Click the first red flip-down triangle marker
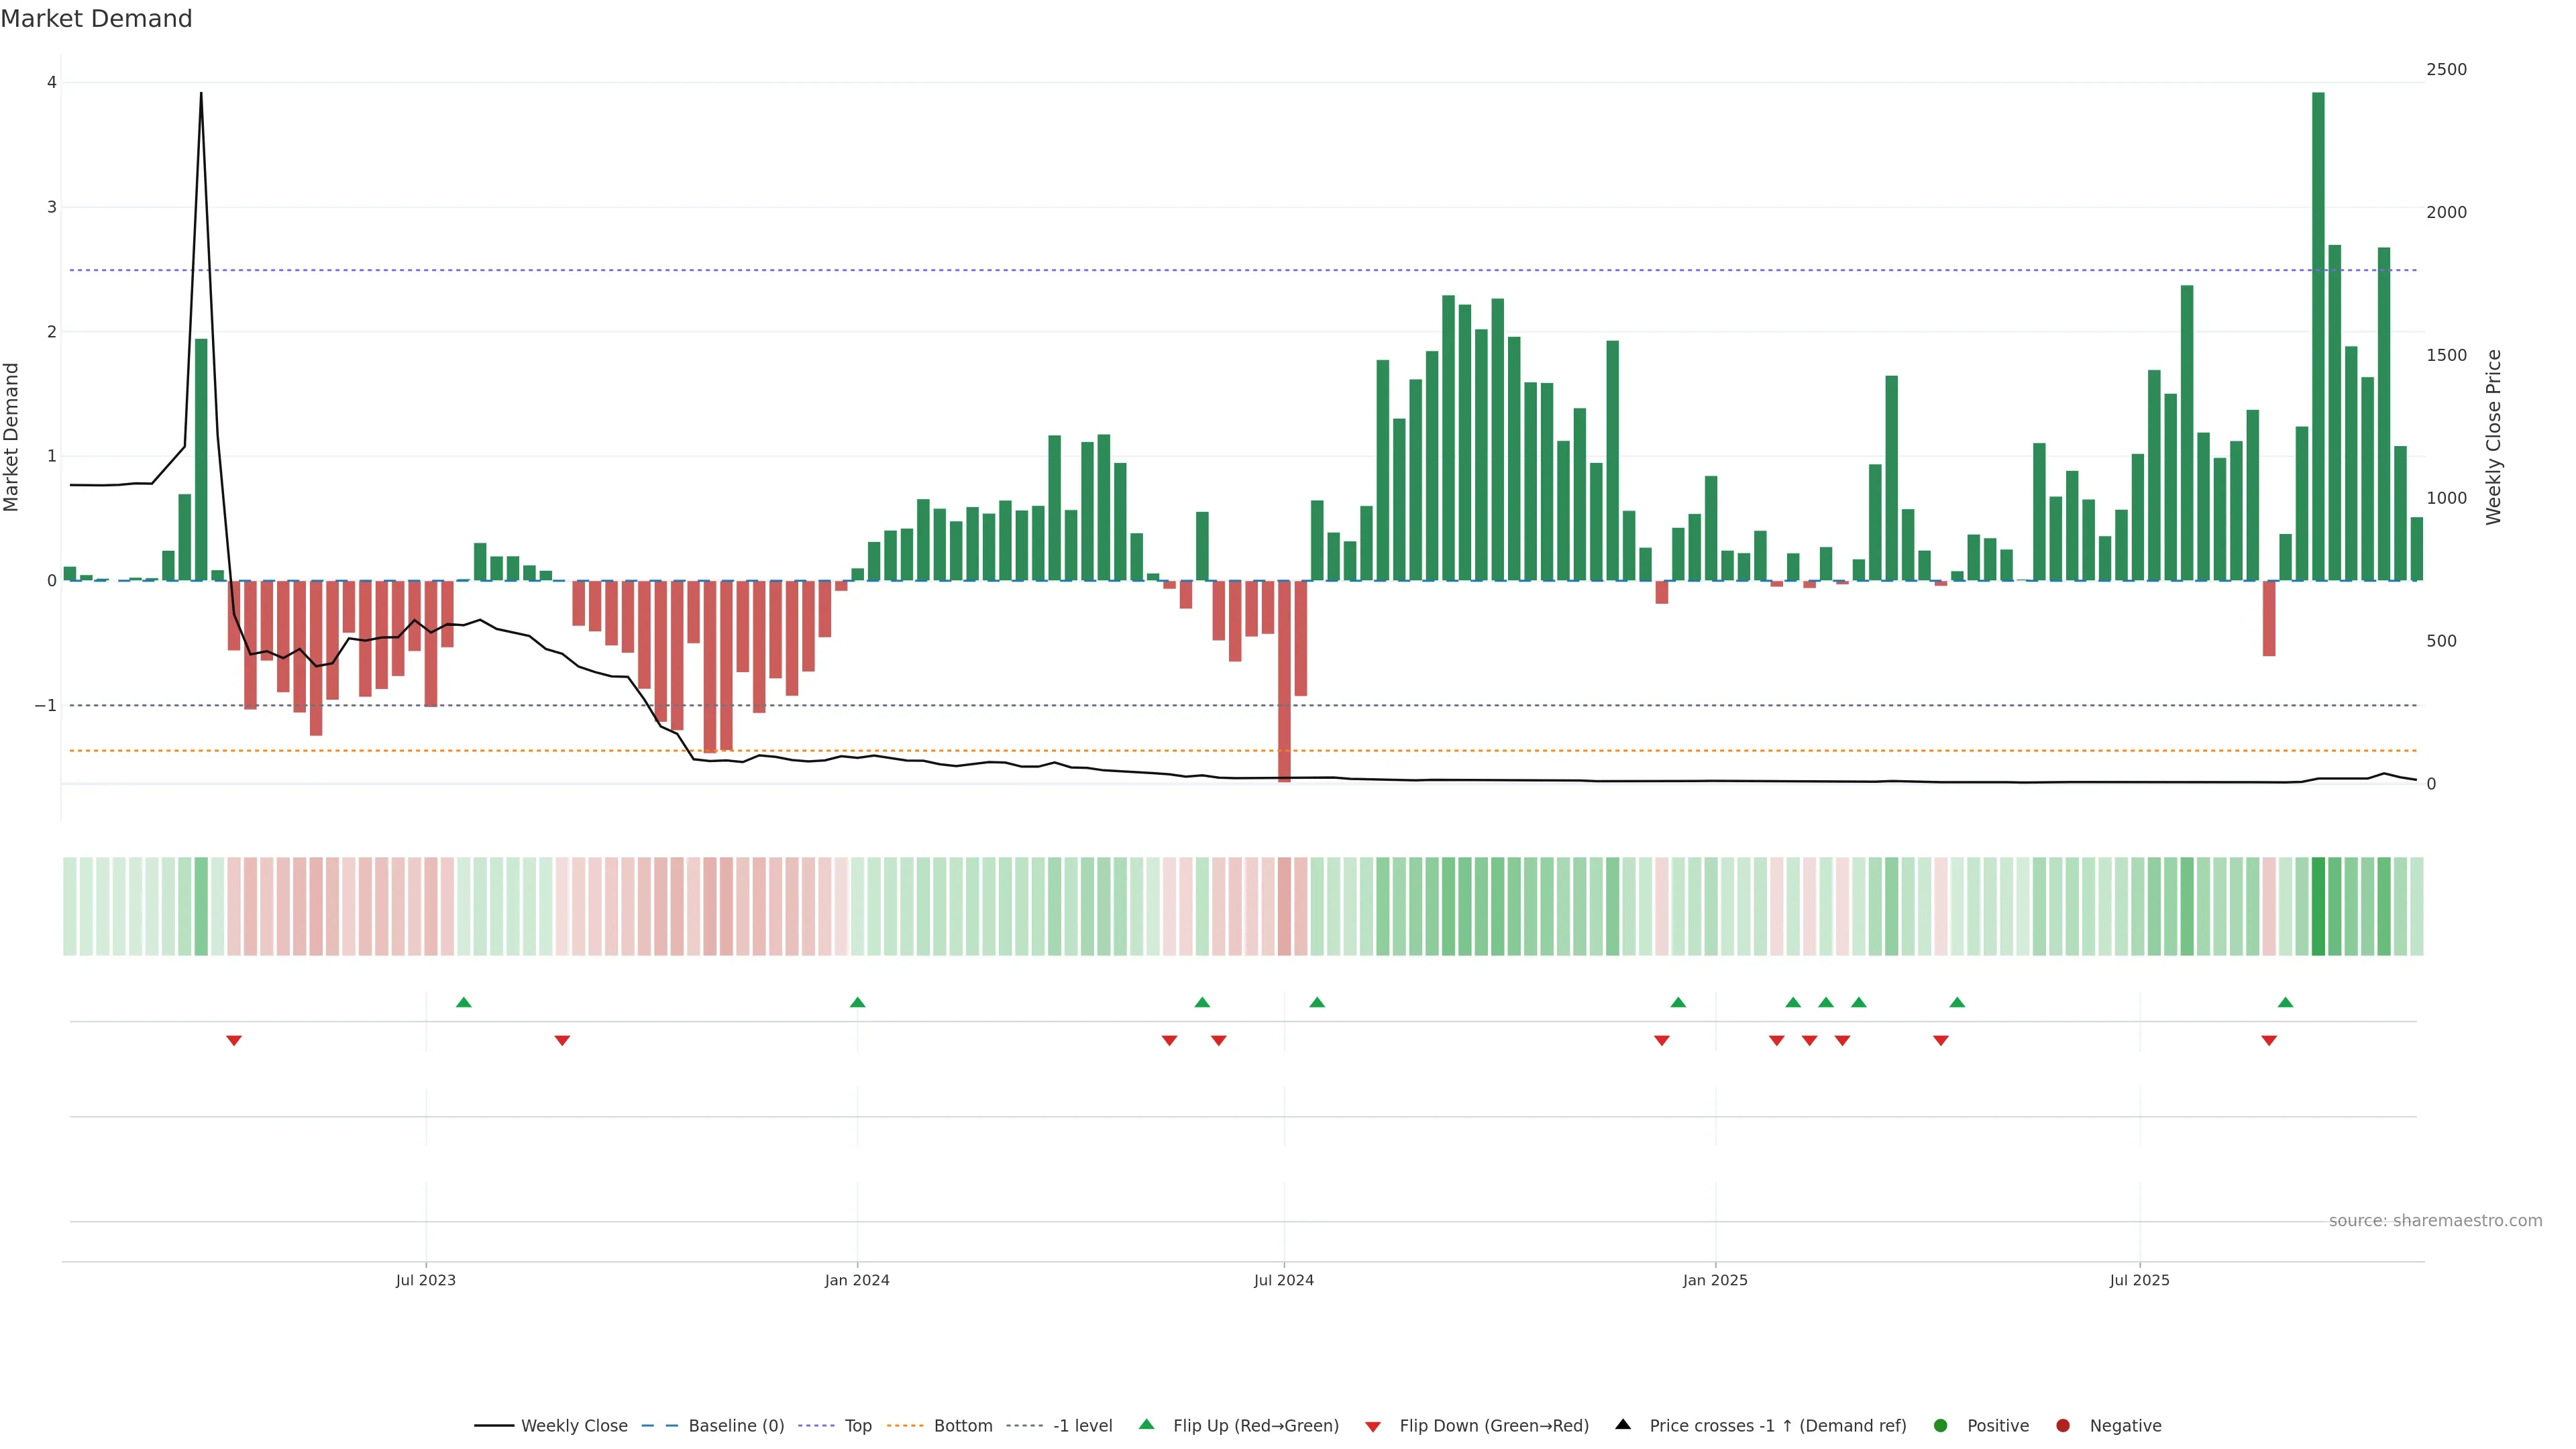 [x=234, y=1041]
